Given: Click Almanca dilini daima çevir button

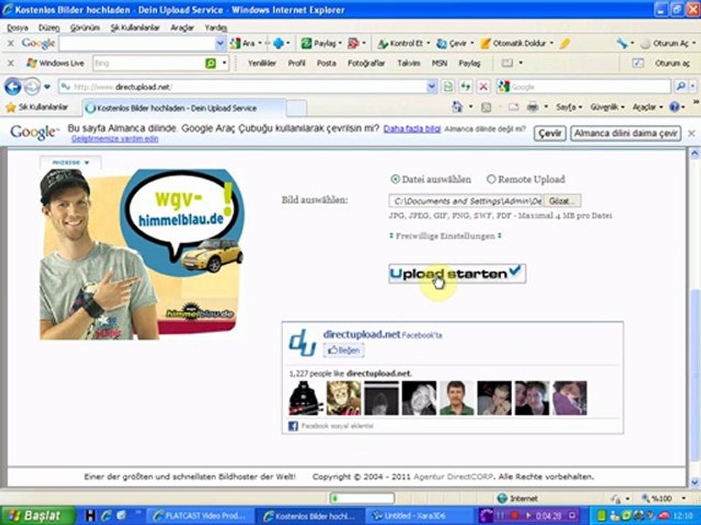Looking at the screenshot, I should pyautogui.click(x=626, y=133).
